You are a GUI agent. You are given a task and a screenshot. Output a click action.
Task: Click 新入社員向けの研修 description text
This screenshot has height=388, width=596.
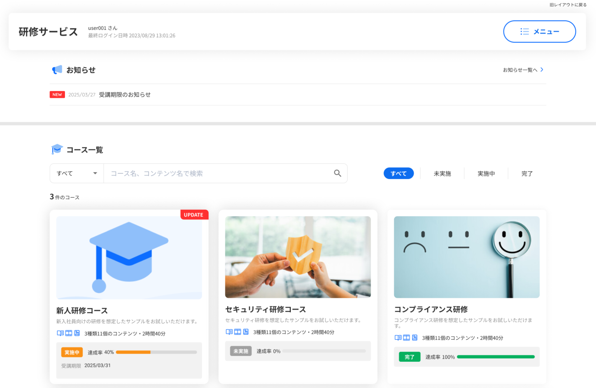[127, 322]
